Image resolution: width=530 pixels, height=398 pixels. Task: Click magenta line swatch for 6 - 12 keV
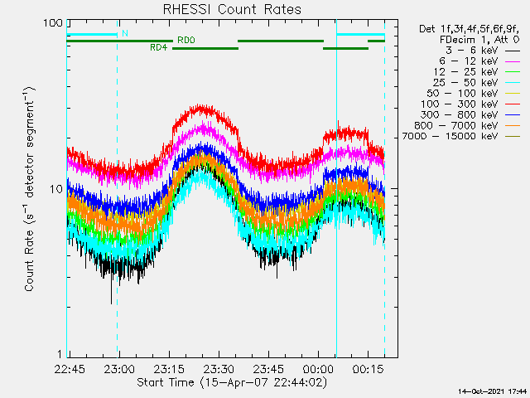click(513, 62)
